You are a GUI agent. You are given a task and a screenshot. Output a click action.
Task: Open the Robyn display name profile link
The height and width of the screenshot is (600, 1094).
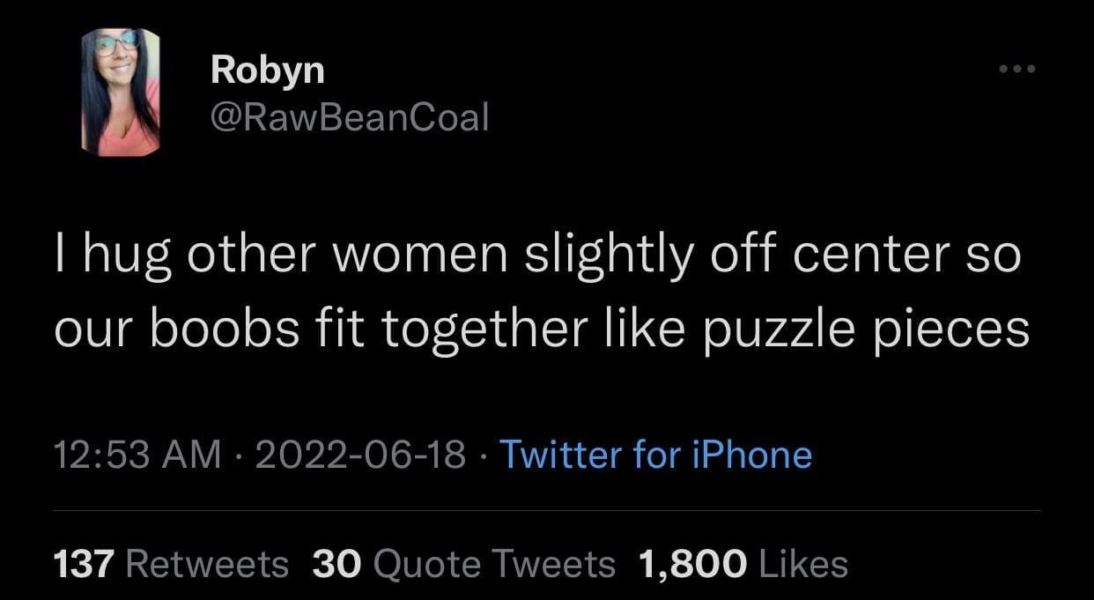[267, 70]
